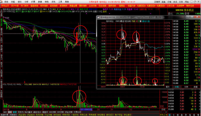The height and width of the screenshot is (116, 201).
Task: Click the minus zoom button beside 资讯工场
Action: tap(163, 112)
